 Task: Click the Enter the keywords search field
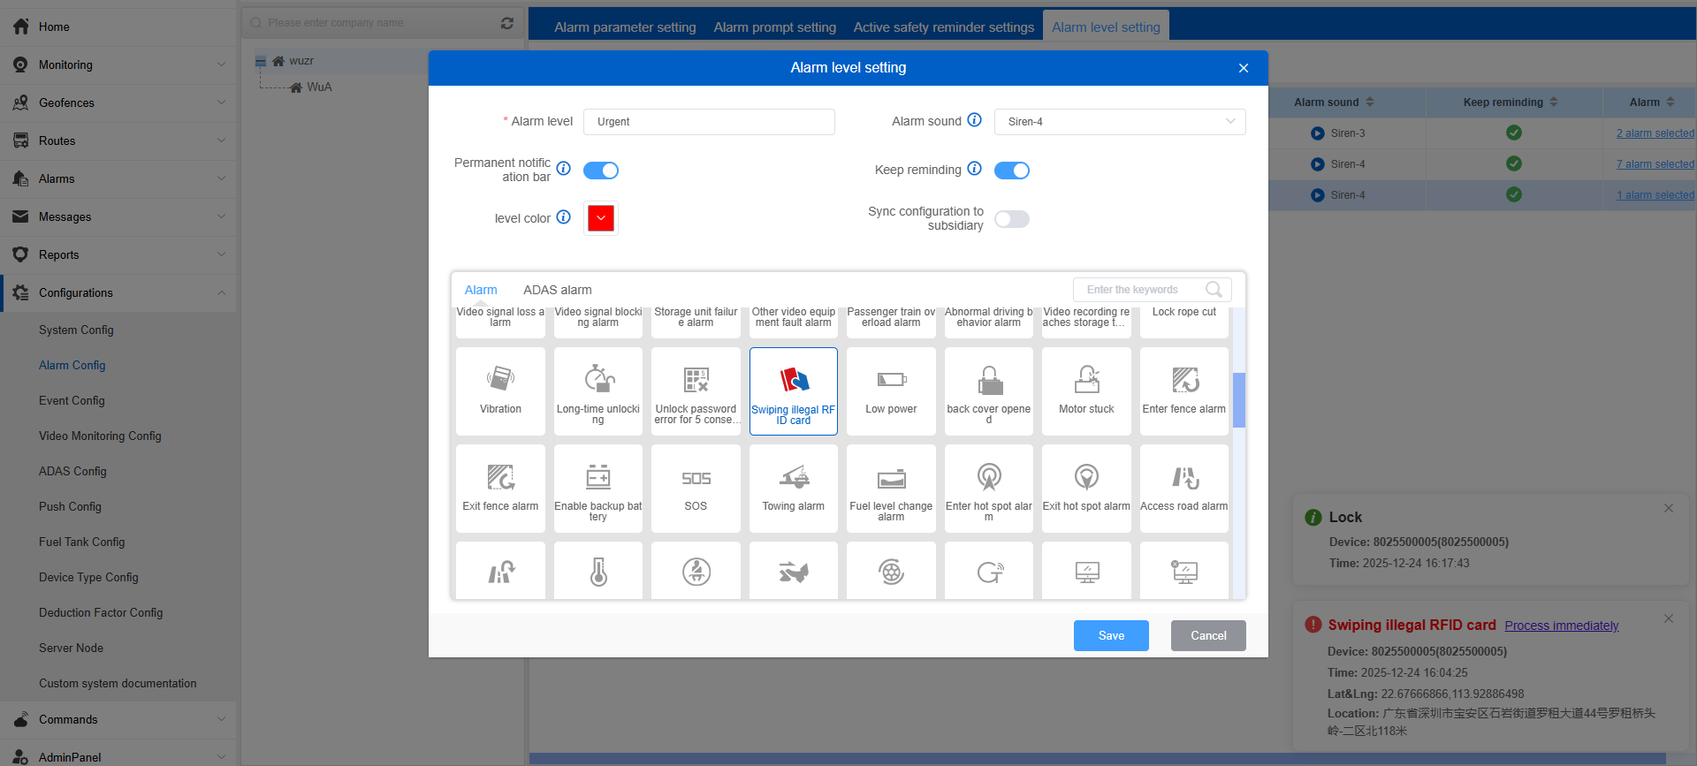tap(1142, 290)
